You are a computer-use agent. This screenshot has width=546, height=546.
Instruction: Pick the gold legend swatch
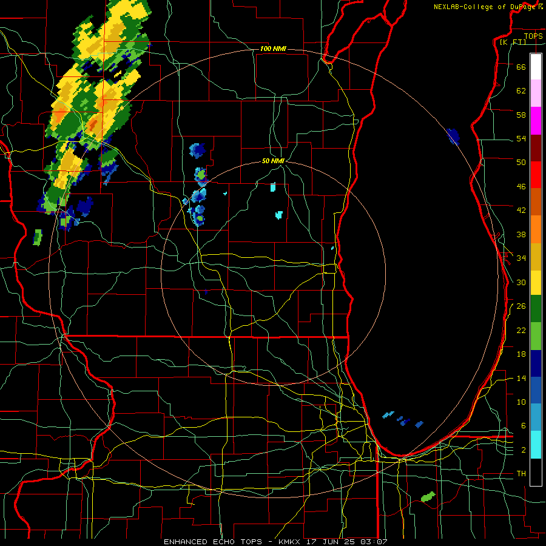click(536, 257)
